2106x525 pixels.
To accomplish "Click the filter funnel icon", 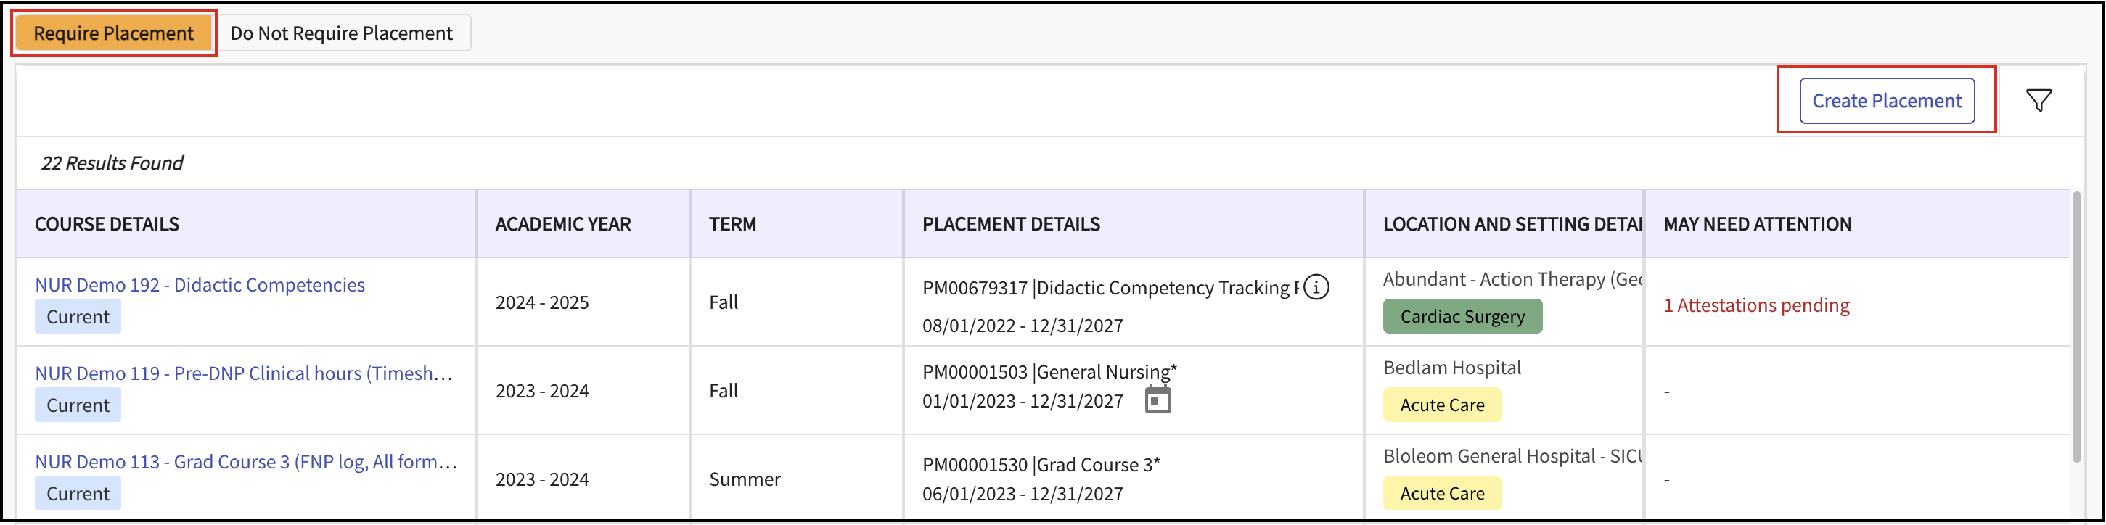I will pyautogui.click(x=2038, y=100).
